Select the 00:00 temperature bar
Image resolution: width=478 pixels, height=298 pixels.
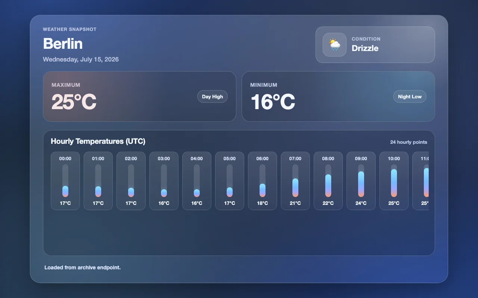point(65,181)
